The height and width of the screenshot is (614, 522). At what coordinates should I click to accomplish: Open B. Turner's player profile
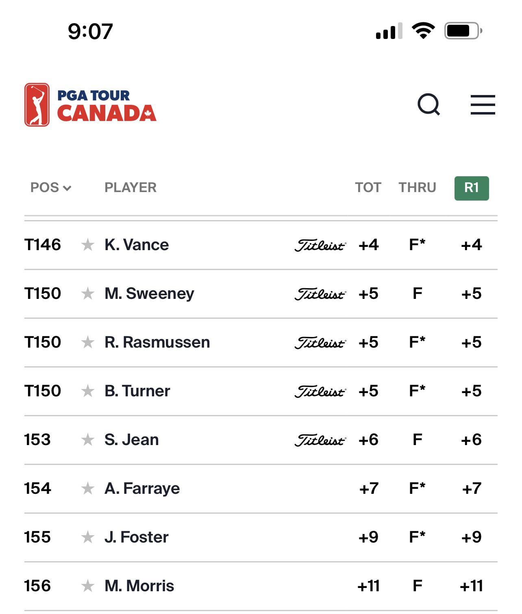coord(137,391)
